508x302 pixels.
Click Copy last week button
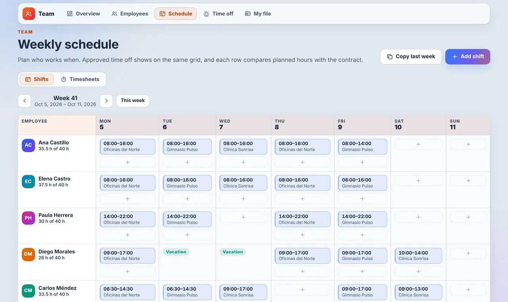tap(411, 57)
